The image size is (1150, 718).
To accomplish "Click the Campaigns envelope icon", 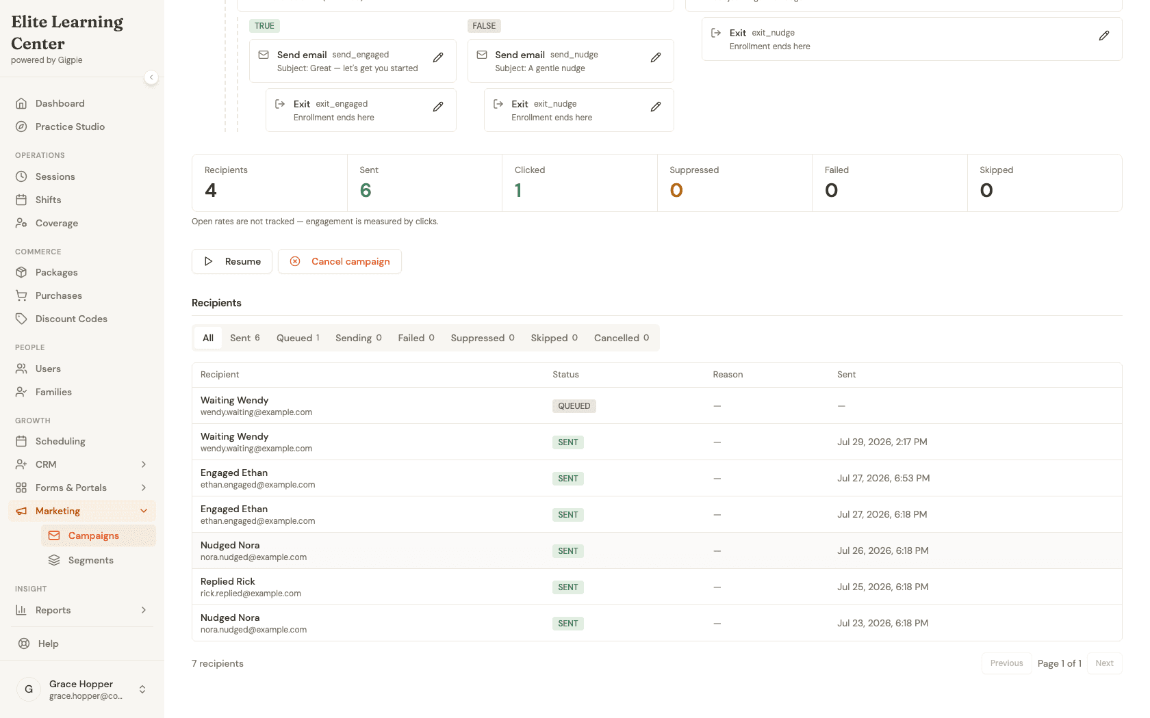I will tap(54, 535).
